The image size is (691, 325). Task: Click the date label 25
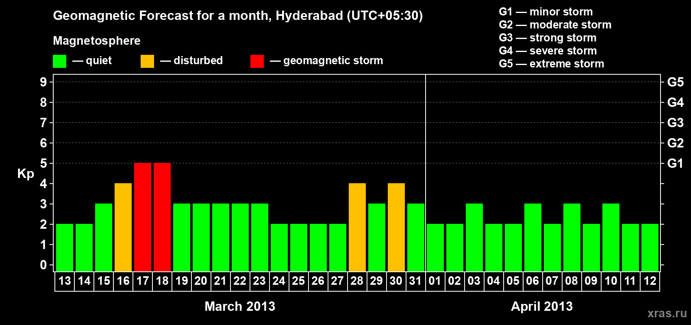[x=299, y=281]
